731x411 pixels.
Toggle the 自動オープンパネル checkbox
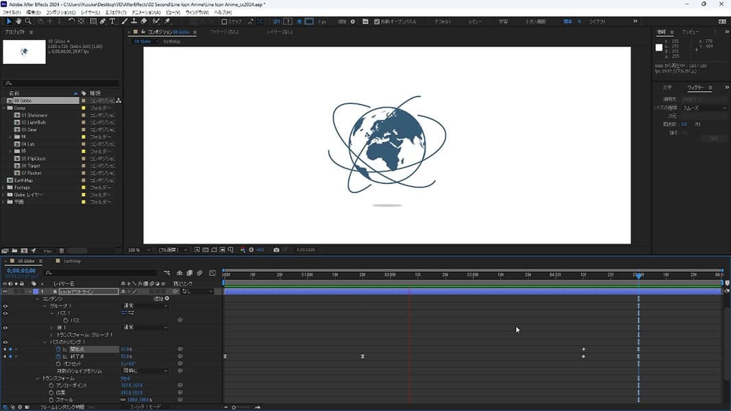click(x=377, y=21)
